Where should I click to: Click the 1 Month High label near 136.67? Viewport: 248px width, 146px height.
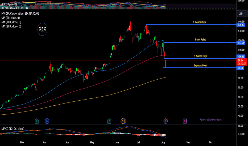click(199, 22)
